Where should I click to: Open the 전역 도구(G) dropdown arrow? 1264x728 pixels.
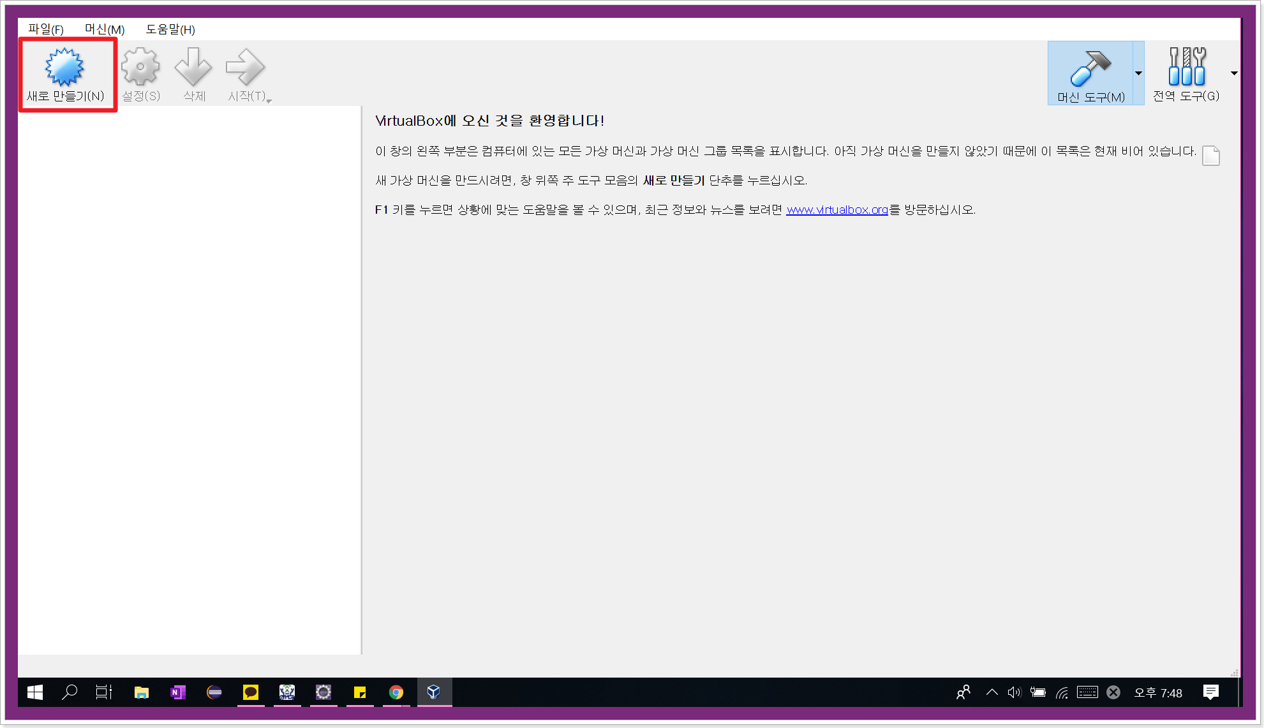tap(1234, 73)
